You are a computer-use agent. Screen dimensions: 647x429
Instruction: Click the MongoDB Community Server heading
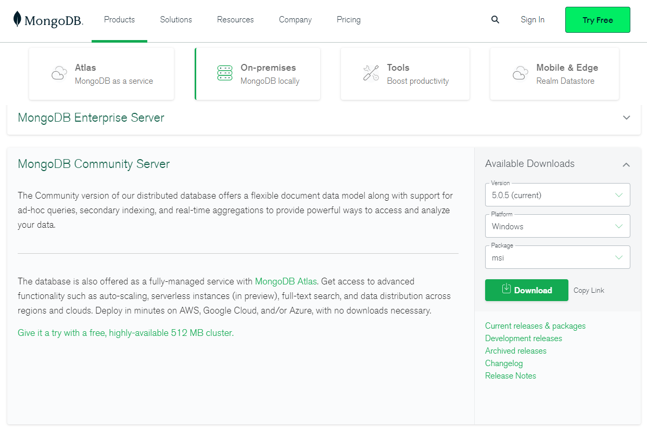(94, 164)
